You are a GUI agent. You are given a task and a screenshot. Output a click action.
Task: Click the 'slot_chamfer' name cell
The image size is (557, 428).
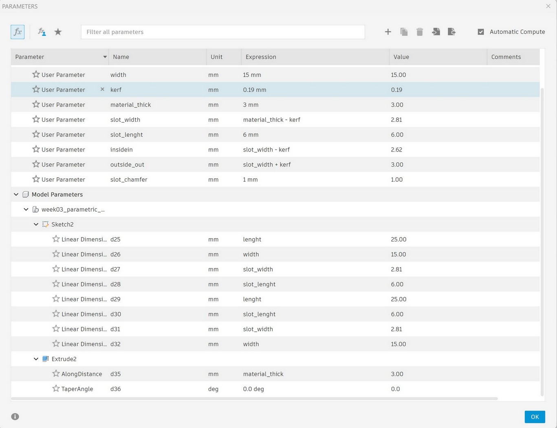tap(129, 180)
